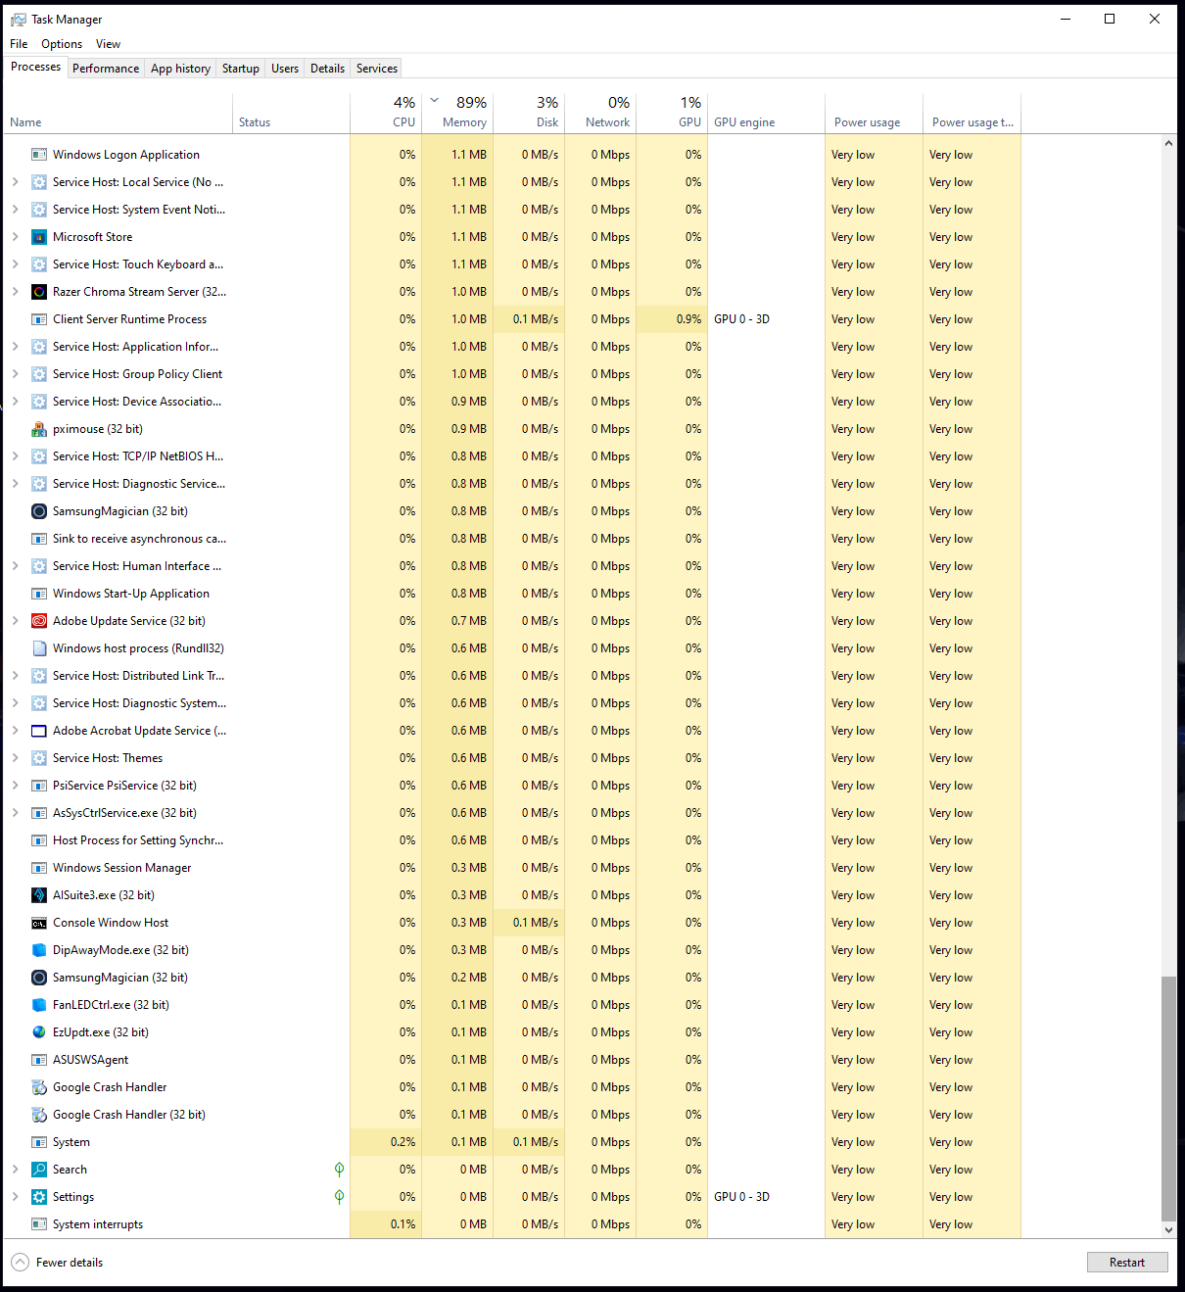The image size is (1185, 1292).
Task: Click the Search suspended leaf status icon
Action: [x=339, y=1169]
